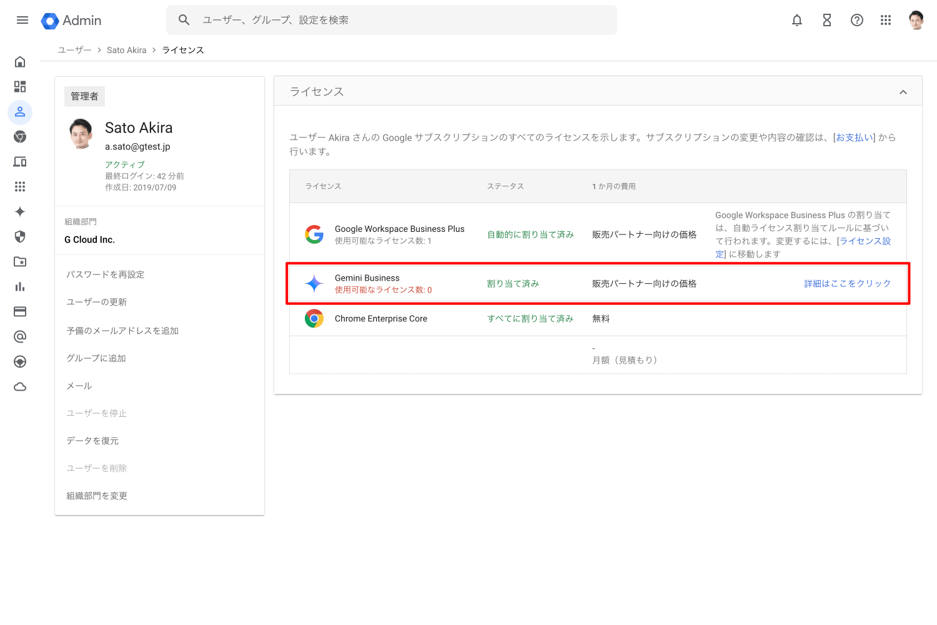
Task: Open the Google apps grid
Action: click(886, 20)
